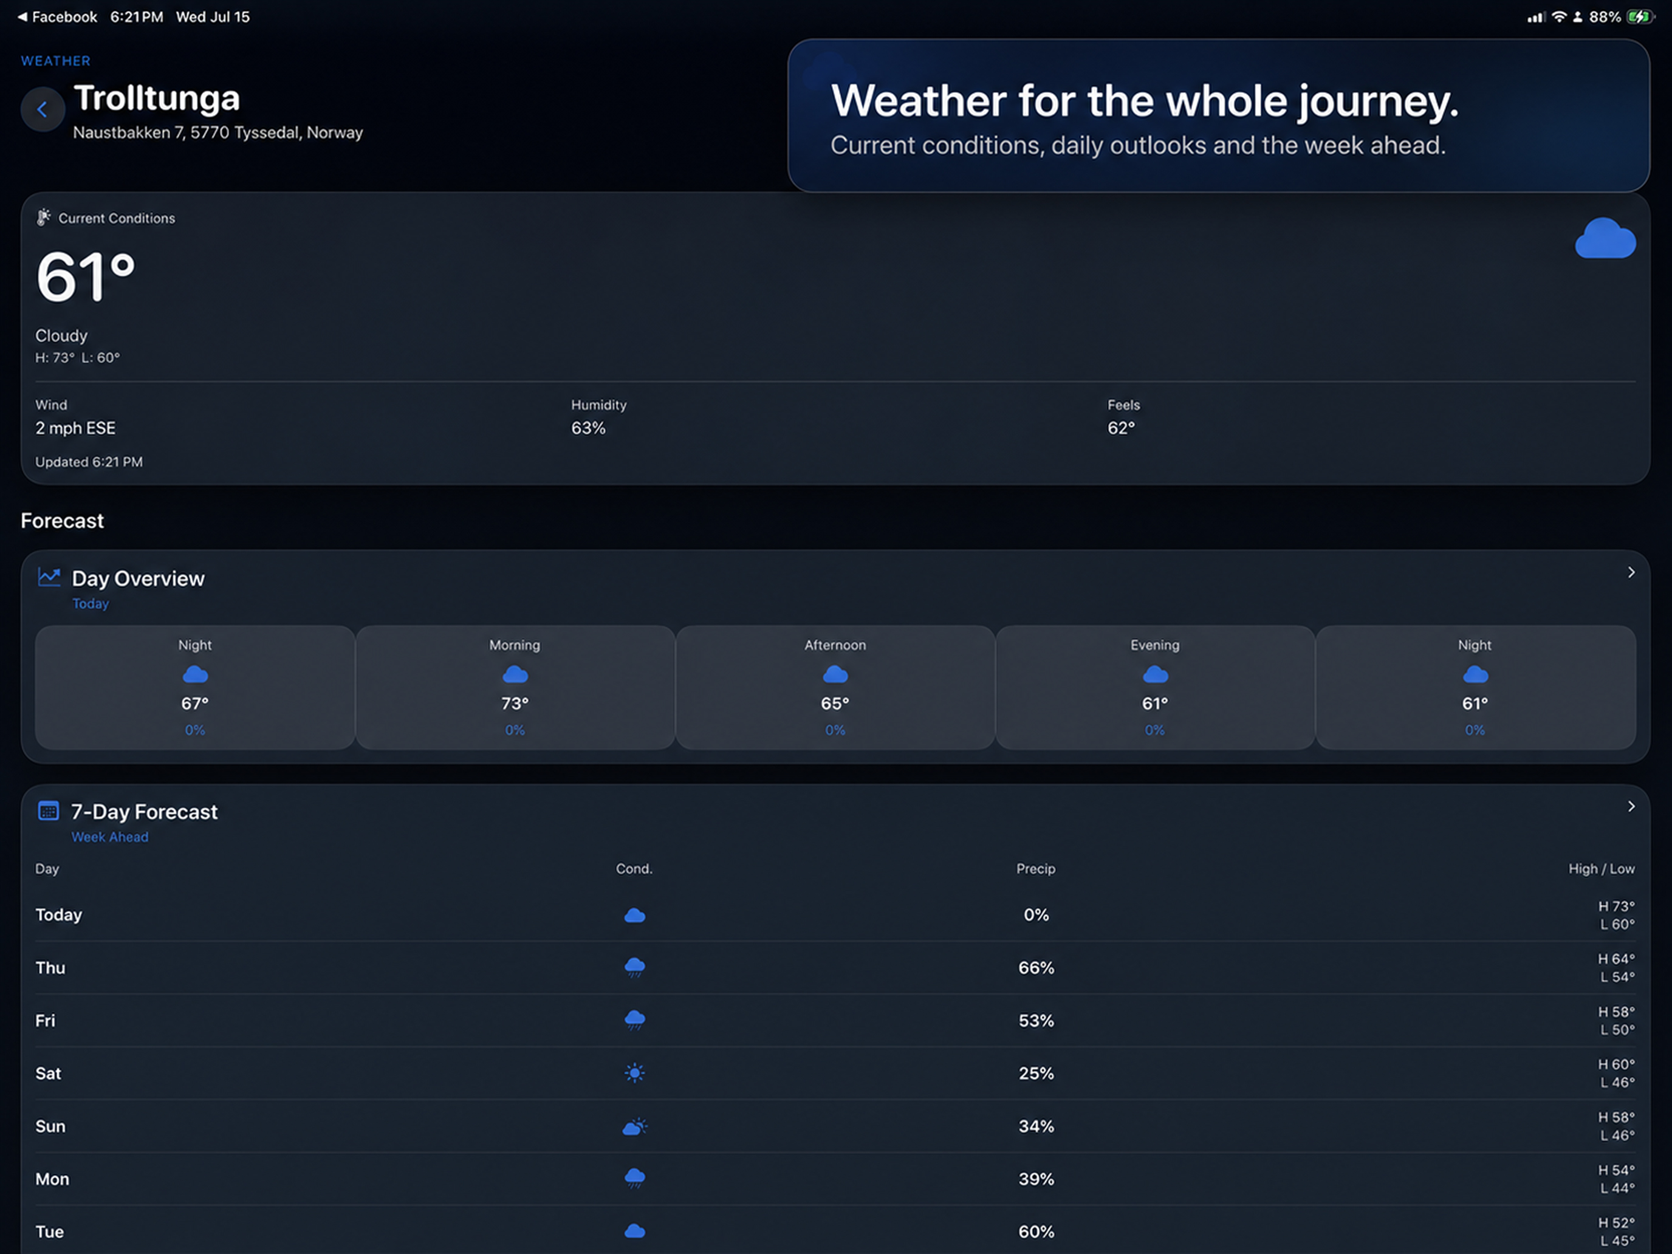This screenshot has width=1672, height=1254.
Task: Tap the '88%' battery percentage
Action: pyautogui.click(x=1605, y=16)
